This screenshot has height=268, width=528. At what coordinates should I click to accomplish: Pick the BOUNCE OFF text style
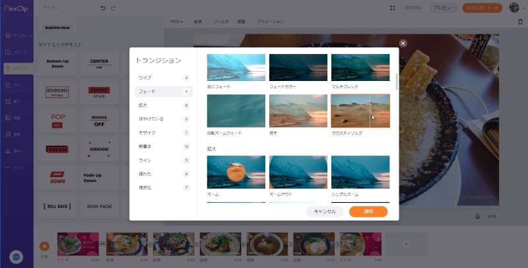point(100,121)
